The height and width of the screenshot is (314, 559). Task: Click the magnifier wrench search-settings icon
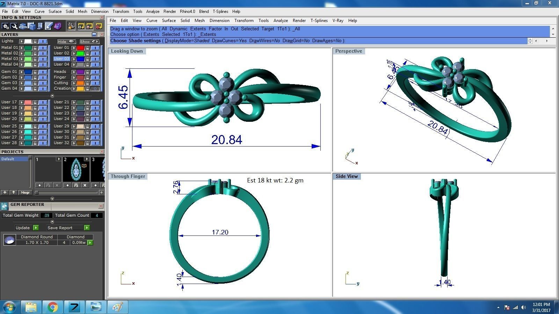(14, 26)
